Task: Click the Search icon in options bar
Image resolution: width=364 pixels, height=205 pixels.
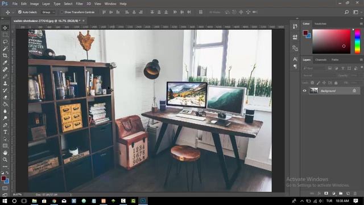Action: click(346, 12)
